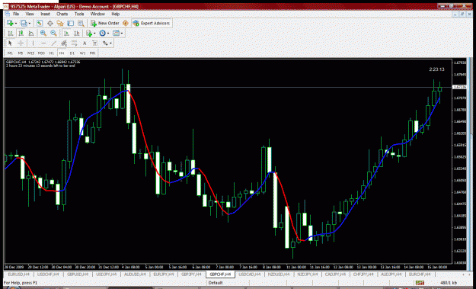Switch chart to Bar Chart mode
Image resolution: width=476 pixels, height=289 pixels.
tap(11, 33)
